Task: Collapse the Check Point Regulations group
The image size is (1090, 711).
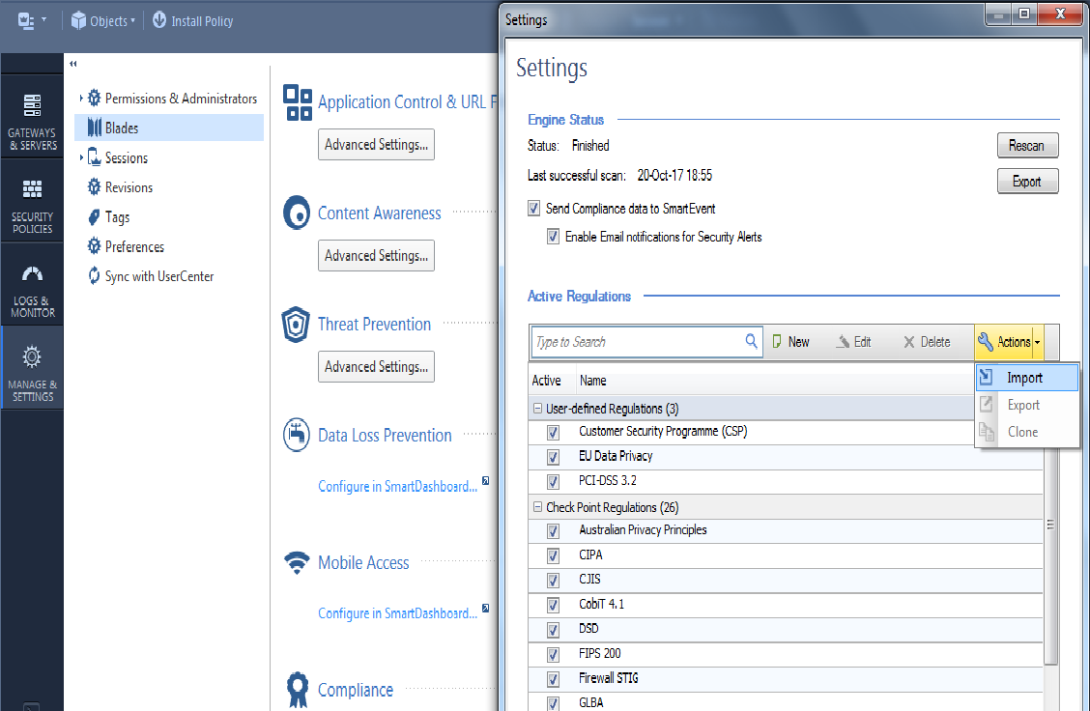Action: click(x=537, y=506)
